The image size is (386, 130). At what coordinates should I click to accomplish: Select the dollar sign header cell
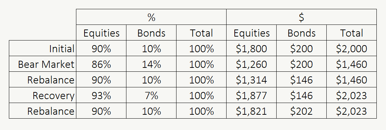[301, 17]
